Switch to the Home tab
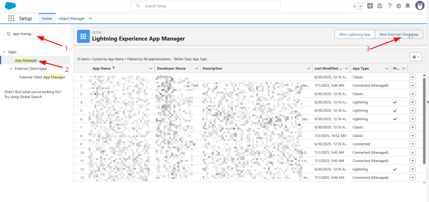This screenshot has width=429, height=202. coord(47,19)
